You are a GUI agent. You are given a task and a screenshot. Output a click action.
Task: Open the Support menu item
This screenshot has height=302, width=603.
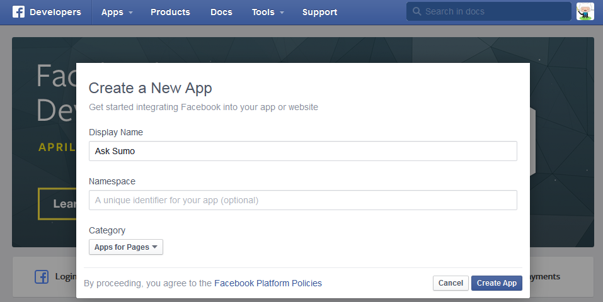(319, 13)
